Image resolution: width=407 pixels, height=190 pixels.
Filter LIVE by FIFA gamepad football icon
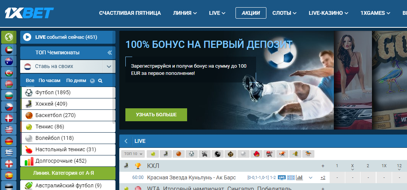coord(205,154)
